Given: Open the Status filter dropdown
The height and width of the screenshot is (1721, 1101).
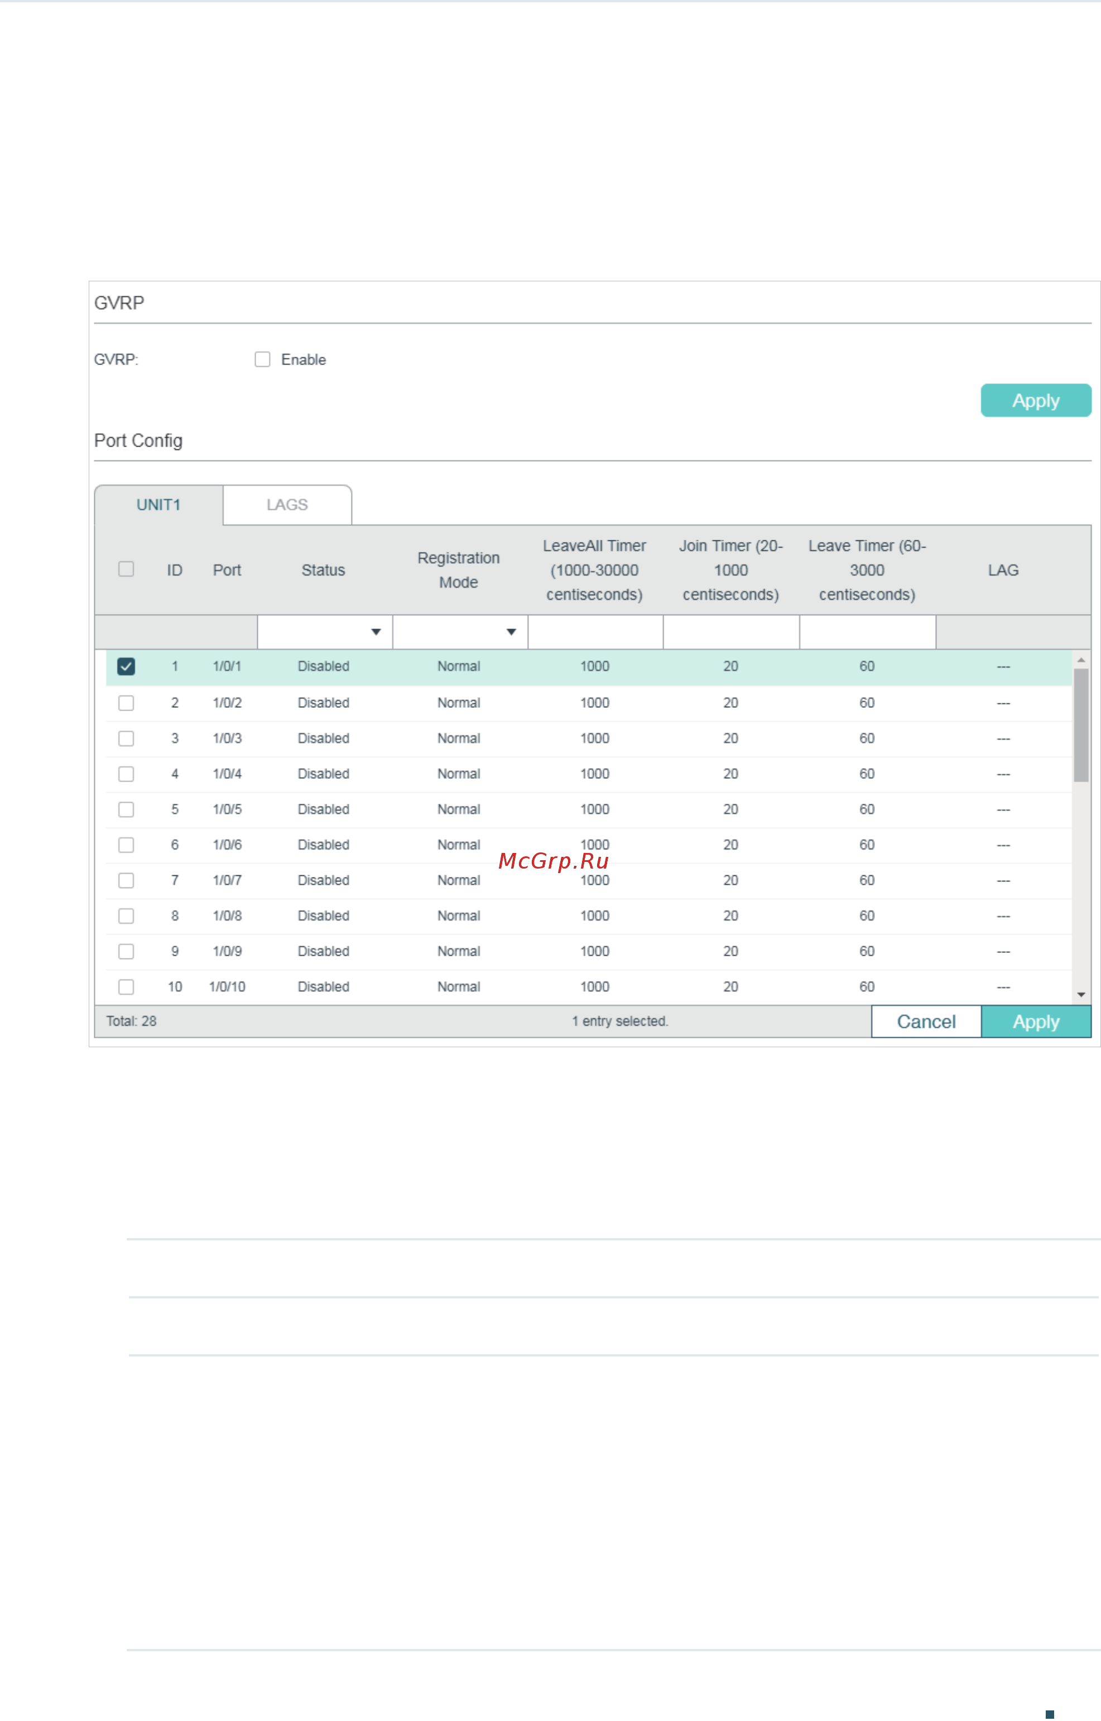Looking at the screenshot, I should (x=325, y=632).
